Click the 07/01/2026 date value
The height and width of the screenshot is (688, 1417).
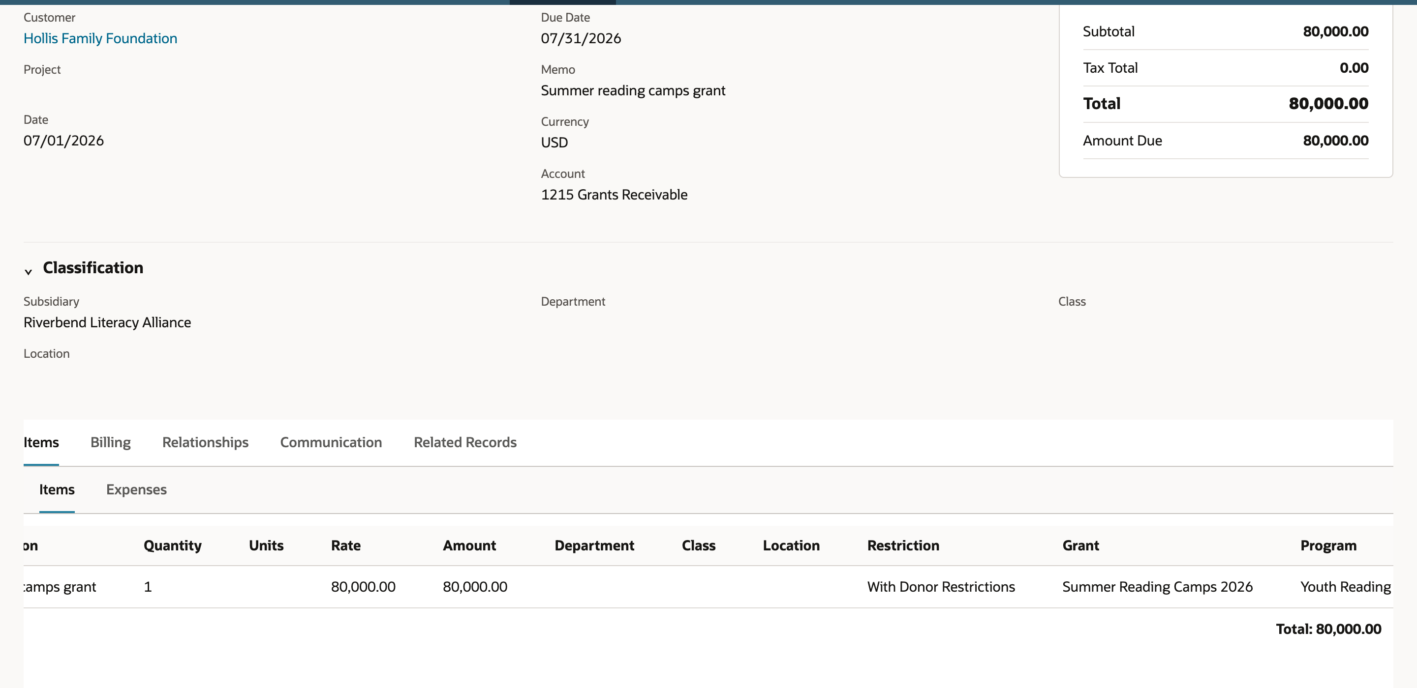click(x=63, y=141)
